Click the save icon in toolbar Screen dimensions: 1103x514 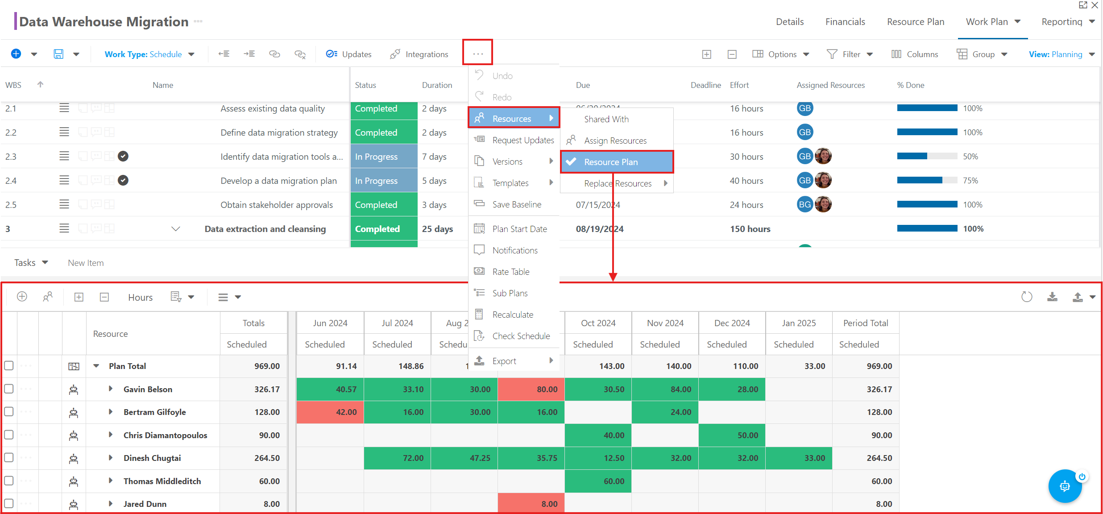[58, 54]
